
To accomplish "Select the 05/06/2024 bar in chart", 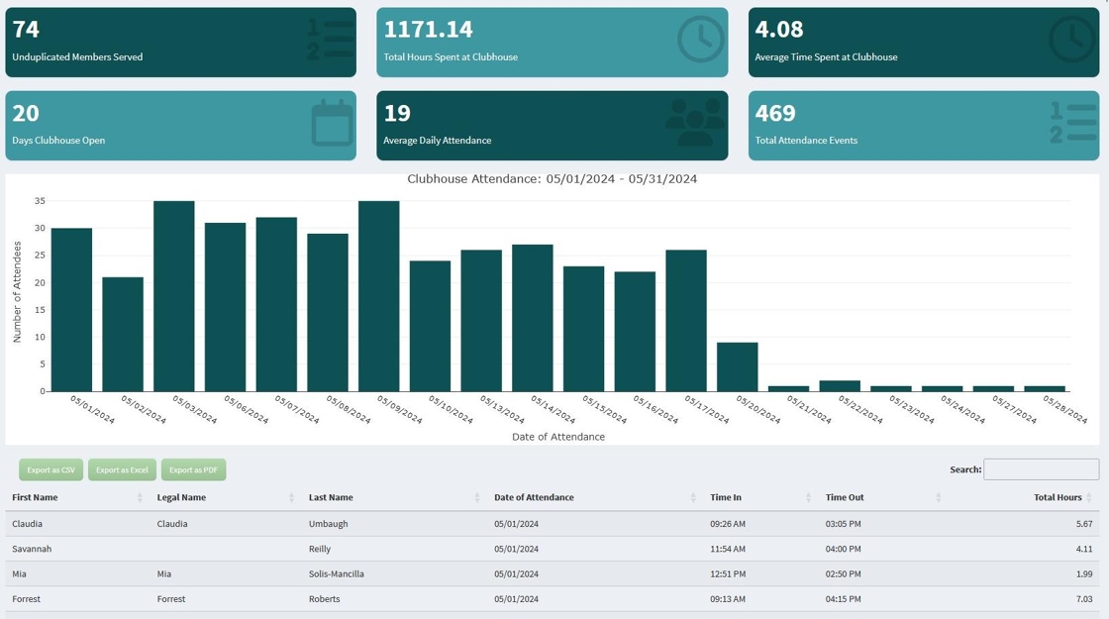I will click(225, 307).
